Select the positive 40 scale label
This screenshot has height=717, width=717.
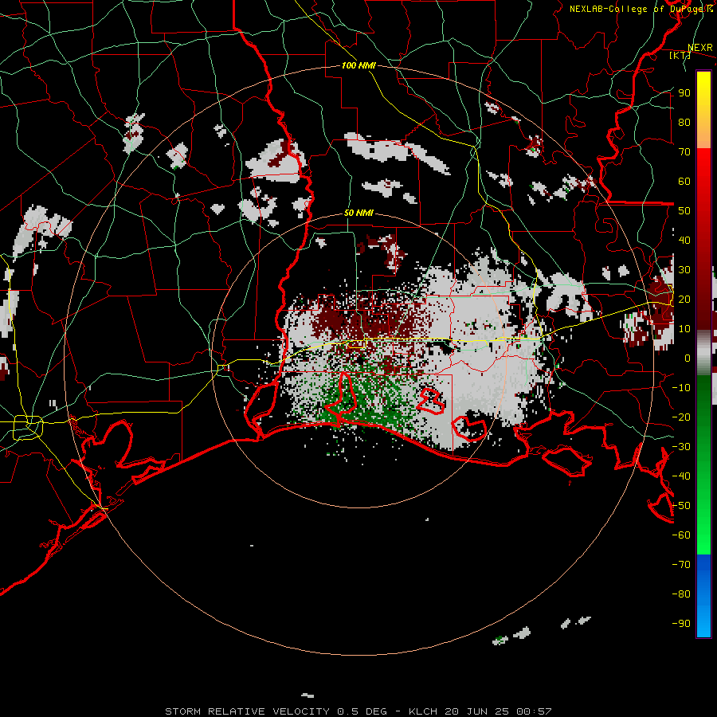click(684, 240)
